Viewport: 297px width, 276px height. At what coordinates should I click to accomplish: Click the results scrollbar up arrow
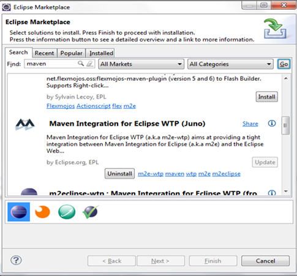click(286, 78)
